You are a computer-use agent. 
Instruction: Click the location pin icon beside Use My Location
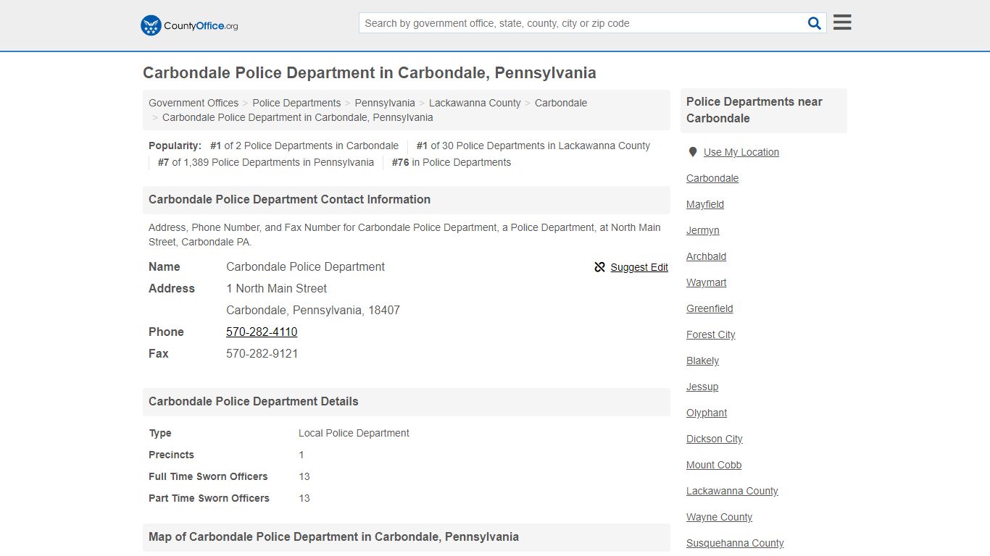point(693,152)
